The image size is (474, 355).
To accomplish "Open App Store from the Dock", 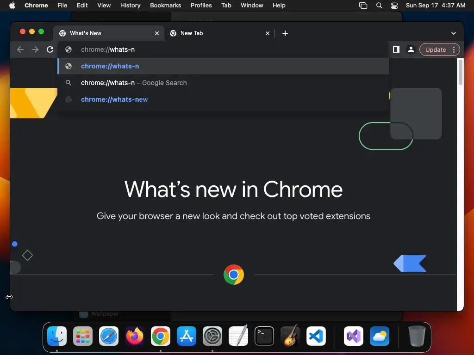I will click(x=187, y=336).
